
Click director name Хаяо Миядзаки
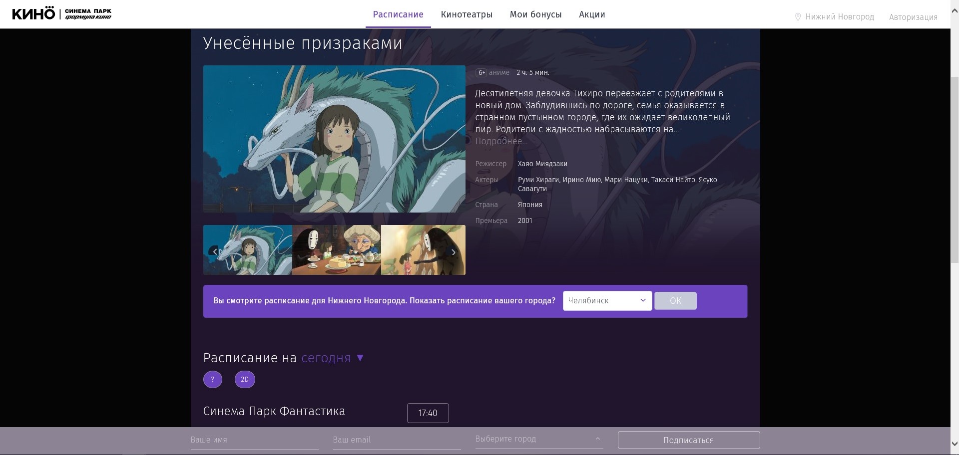pos(542,164)
